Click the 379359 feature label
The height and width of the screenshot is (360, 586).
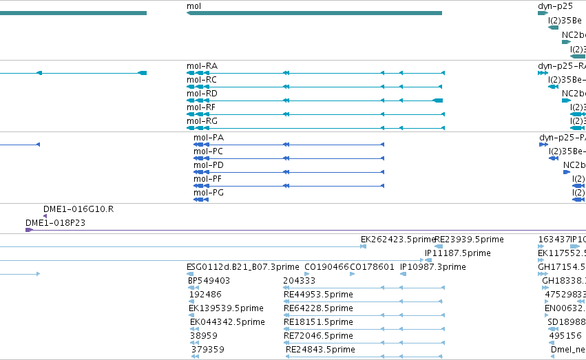point(208,350)
